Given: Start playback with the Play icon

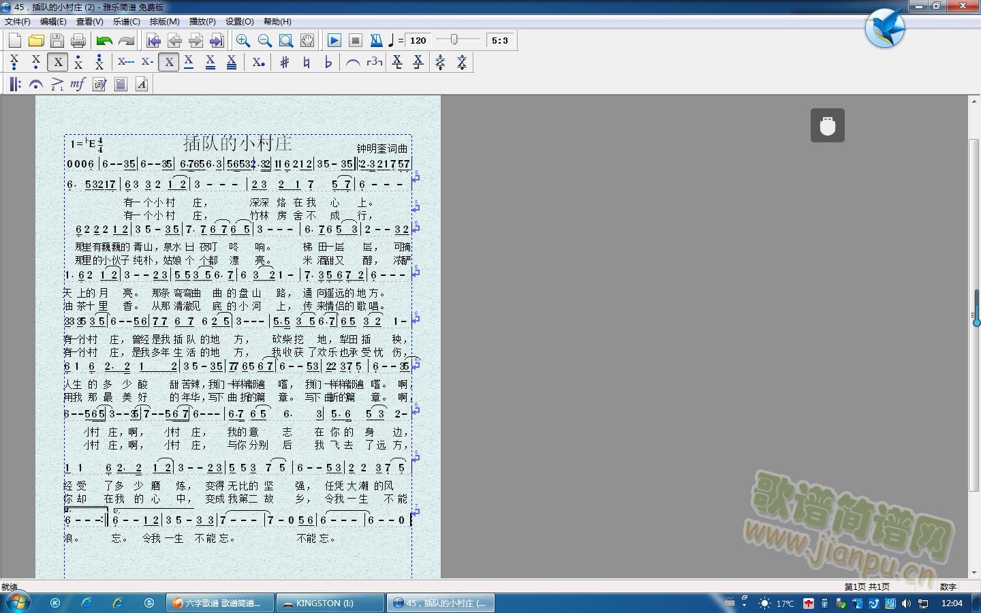Looking at the screenshot, I should [334, 40].
